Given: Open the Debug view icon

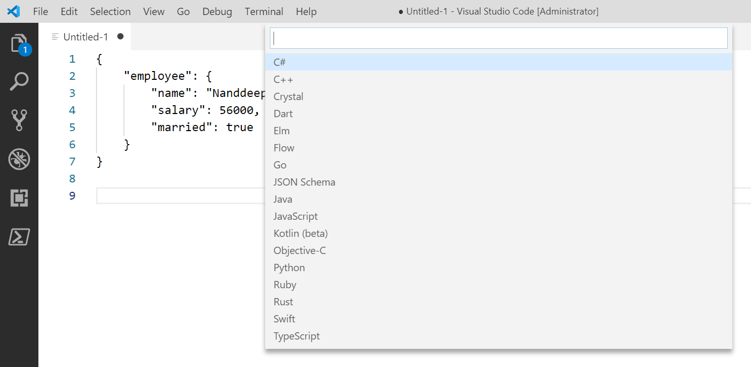Looking at the screenshot, I should click(19, 159).
